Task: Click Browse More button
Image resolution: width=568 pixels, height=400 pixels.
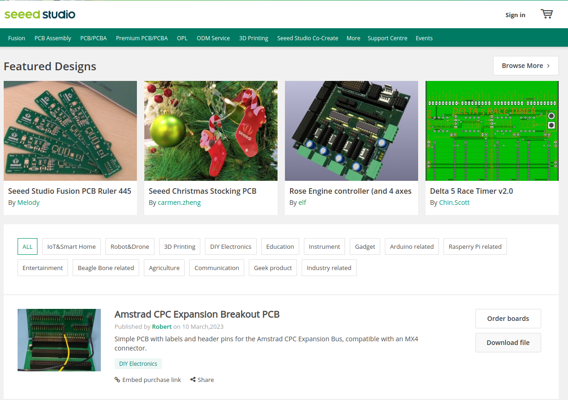Action: [x=526, y=66]
